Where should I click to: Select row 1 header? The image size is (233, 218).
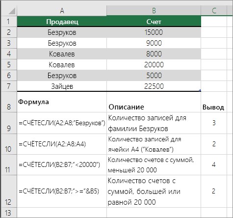8,22
